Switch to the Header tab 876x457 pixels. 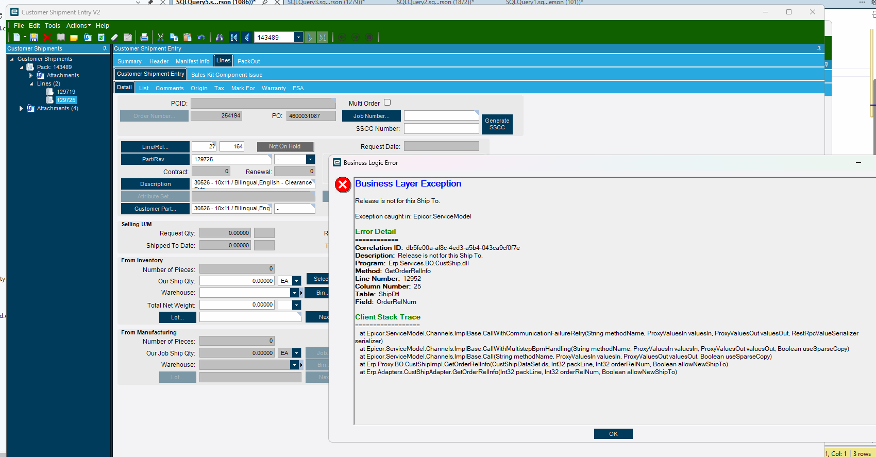pos(159,61)
